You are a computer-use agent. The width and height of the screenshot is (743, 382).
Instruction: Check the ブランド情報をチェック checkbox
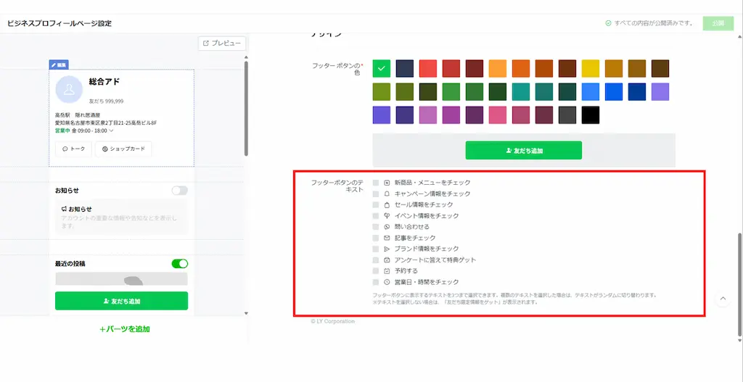coord(376,249)
